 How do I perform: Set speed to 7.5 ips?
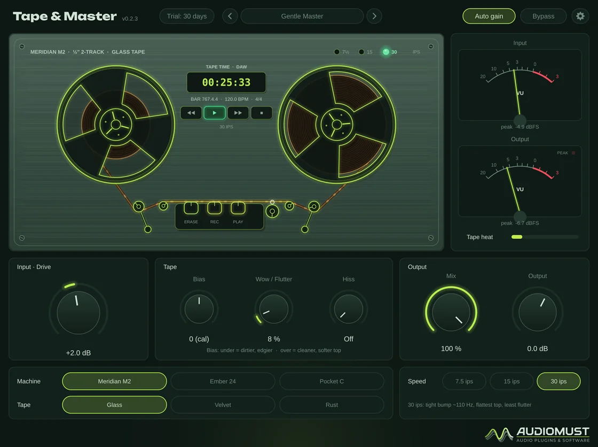(464, 381)
